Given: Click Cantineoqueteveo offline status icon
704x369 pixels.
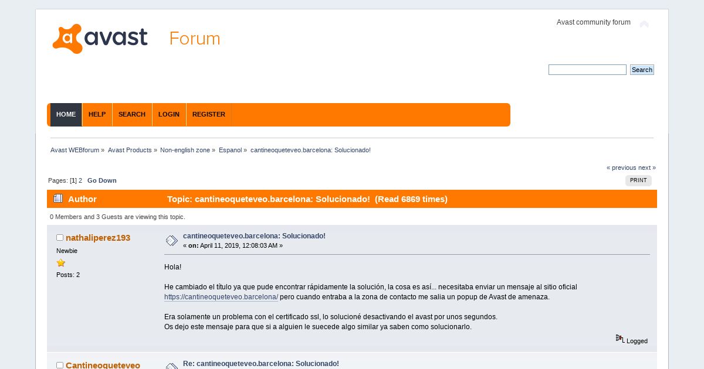Looking at the screenshot, I should click(60, 365).
